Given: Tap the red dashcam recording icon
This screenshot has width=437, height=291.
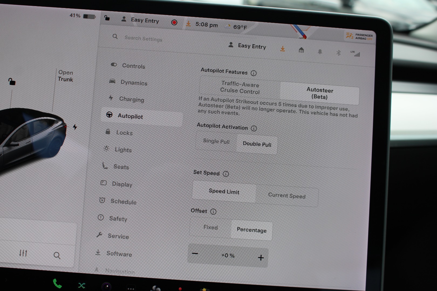Looking at the screenshot, I should point(174,23).
